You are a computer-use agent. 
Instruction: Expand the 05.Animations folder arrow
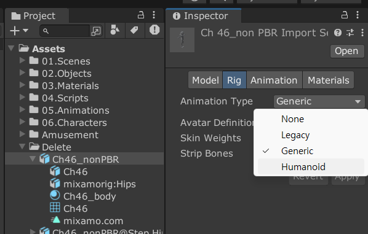pos(22,109)
